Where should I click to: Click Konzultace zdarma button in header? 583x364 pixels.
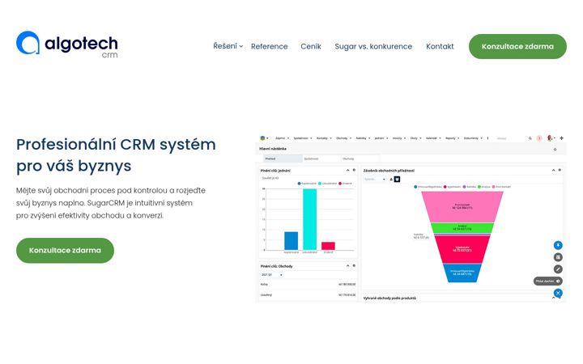pyautogui.click(x=517, y=46)
